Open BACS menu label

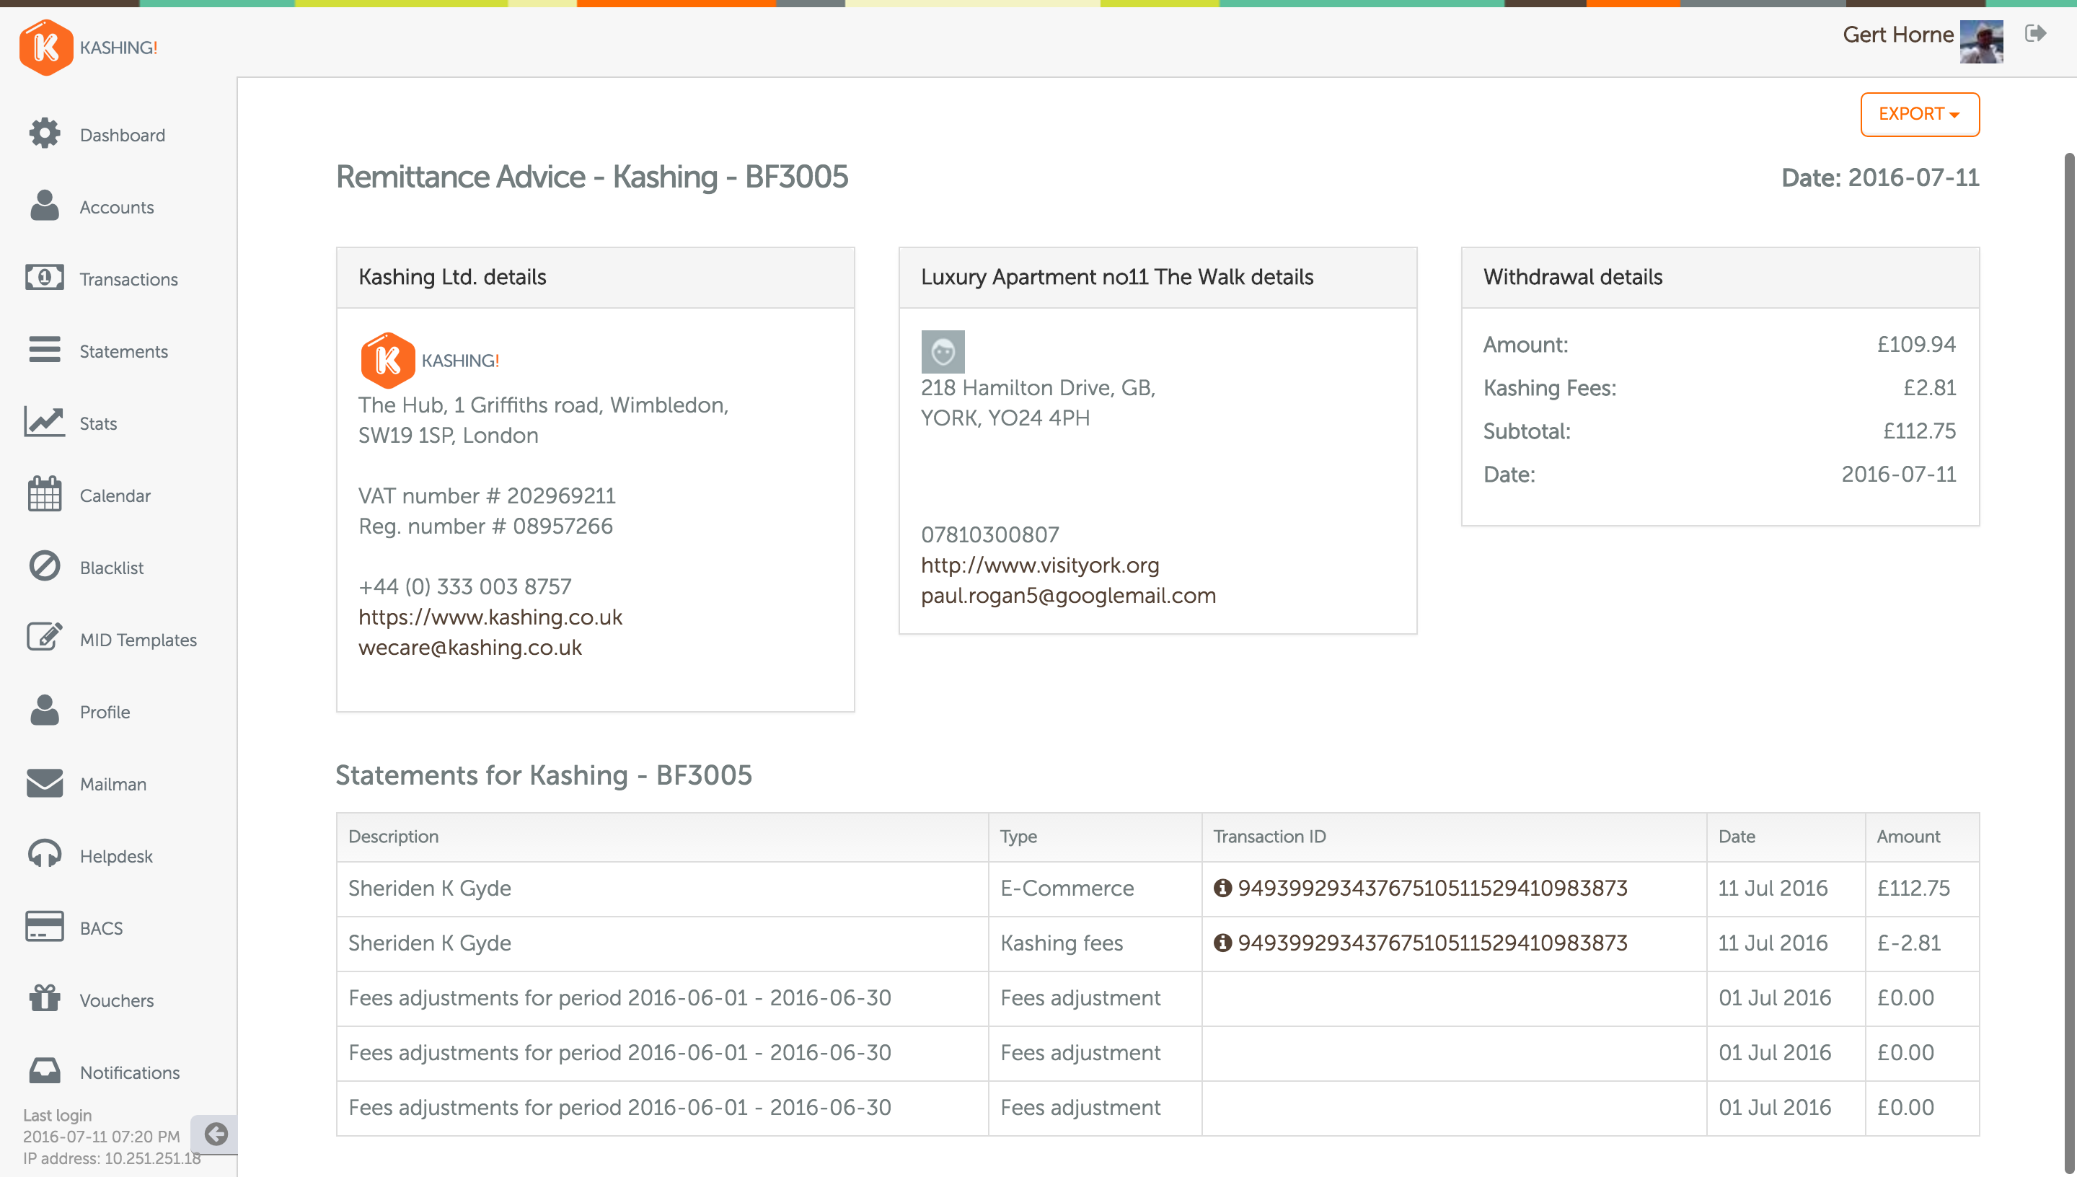101,928
